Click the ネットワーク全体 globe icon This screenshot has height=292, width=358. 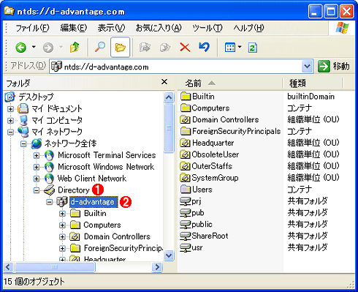coord(37,143)
